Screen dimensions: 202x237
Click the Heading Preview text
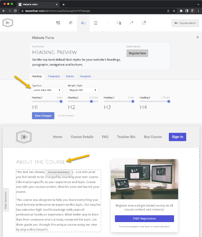[55, 52]
